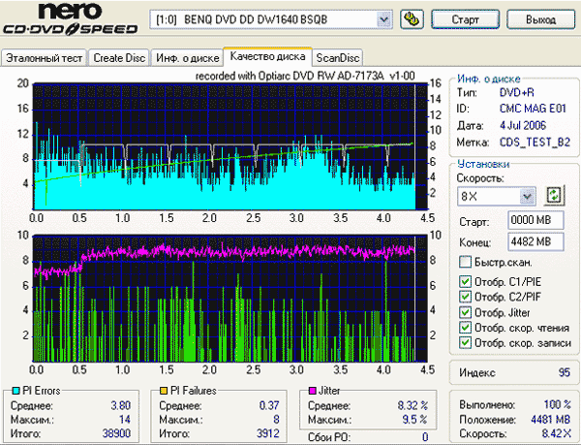
Task: Click the Jitter average 8.32 % value
Action: tap(413, 405)
